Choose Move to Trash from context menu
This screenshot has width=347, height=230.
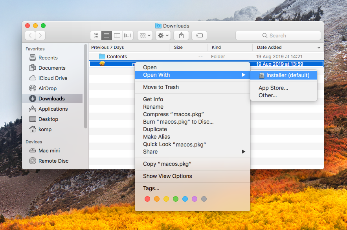coord(161,87)
